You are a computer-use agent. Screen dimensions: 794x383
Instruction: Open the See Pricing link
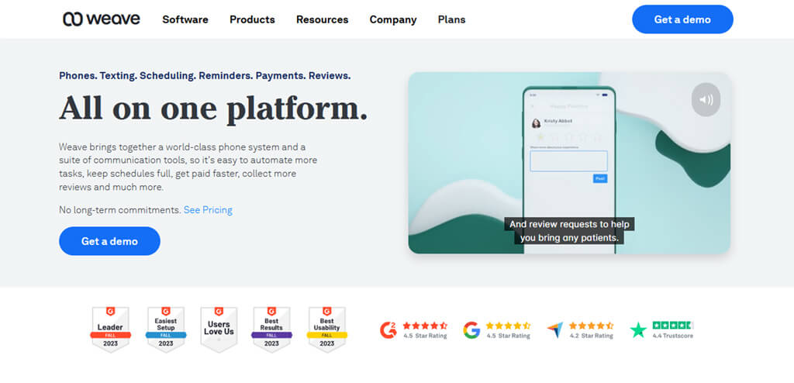[208, 210]
